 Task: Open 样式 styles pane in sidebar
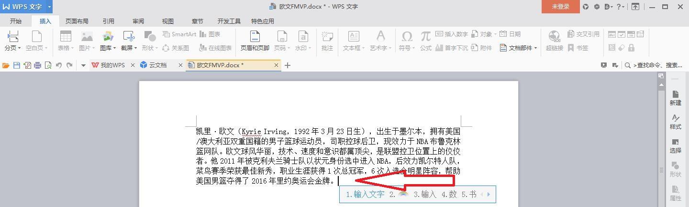(x=675, y=122)
